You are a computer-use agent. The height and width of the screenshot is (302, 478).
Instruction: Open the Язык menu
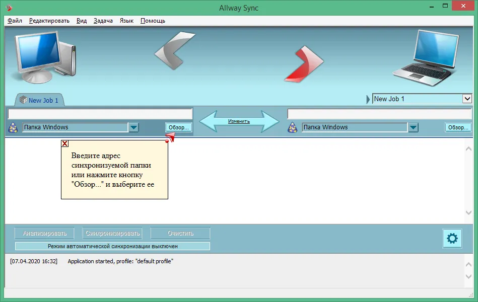[126, 21]
